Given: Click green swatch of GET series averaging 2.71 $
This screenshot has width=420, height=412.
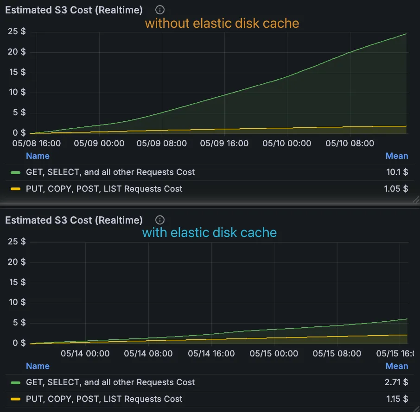Looking at the screenshot, I should pyautogui.click(x=16, y=382).
